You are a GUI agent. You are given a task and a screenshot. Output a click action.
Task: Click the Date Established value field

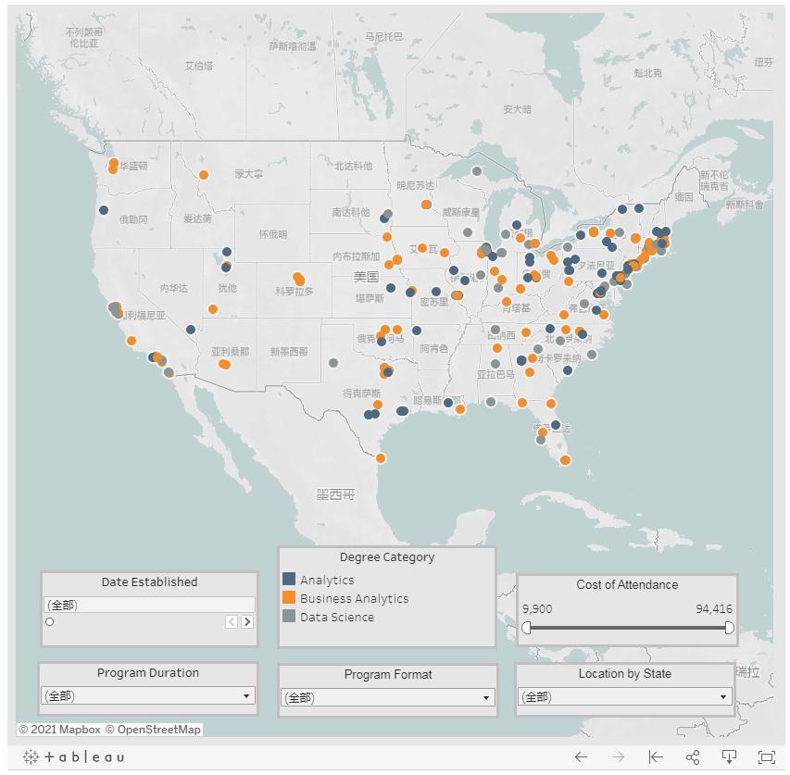pyautogui.click(x=150, y=605)
